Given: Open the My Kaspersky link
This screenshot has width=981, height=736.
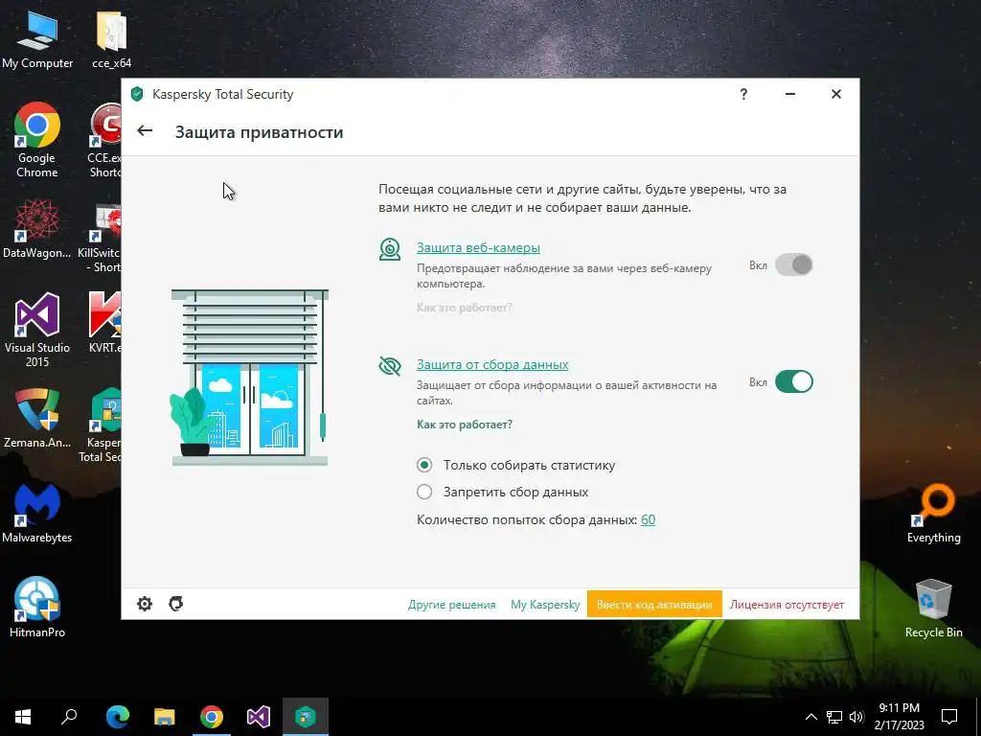Looking at the screenshot, I should click(x=545, y=605).
